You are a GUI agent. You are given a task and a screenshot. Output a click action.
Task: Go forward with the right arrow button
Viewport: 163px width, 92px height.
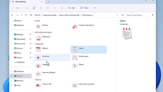pyautogui.click(x=17, y=15)
